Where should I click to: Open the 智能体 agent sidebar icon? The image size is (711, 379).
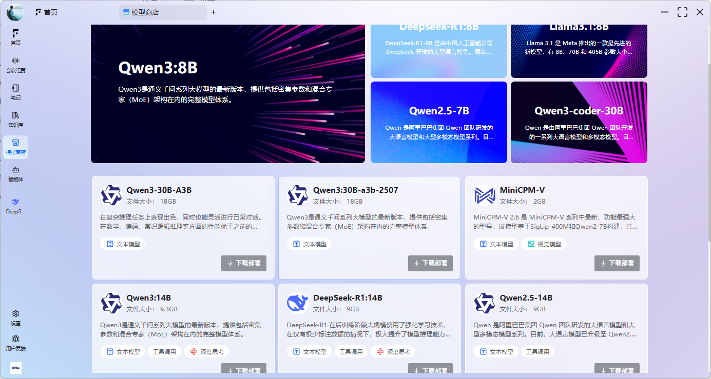click(x=15, y=173)
